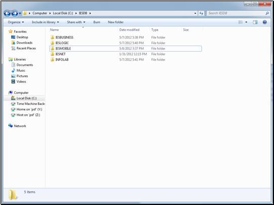Refresh the IESDB folder view
Viewport: 274px width, 205px height.
point(201,13)
